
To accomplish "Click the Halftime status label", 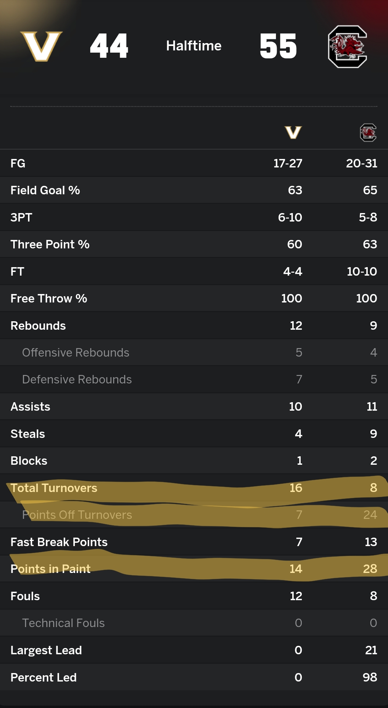I will pos(194,46).
